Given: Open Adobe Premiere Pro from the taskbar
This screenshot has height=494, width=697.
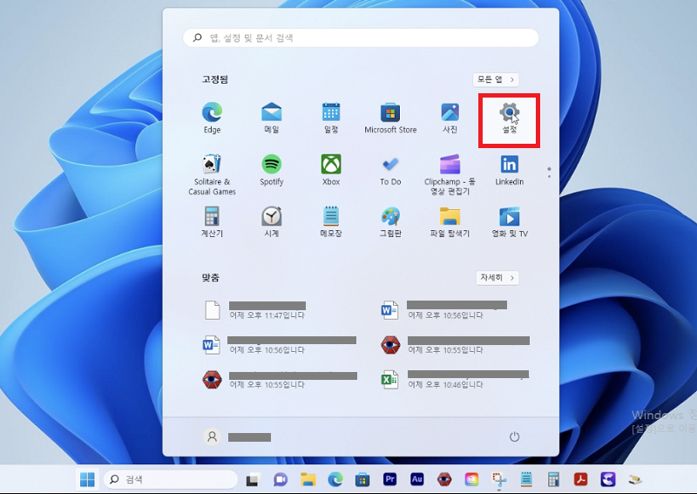Looking at the screenshot, I should coord(389,479).
